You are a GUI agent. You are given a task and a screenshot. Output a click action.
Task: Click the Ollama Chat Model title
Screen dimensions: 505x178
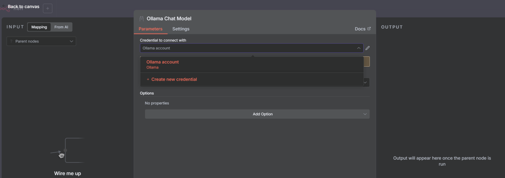[169, 19]
